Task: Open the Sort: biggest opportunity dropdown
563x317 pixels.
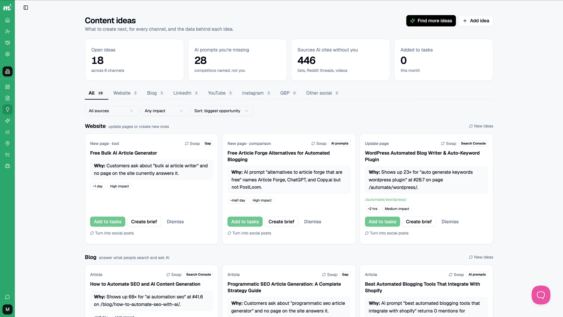Action: 222,111
